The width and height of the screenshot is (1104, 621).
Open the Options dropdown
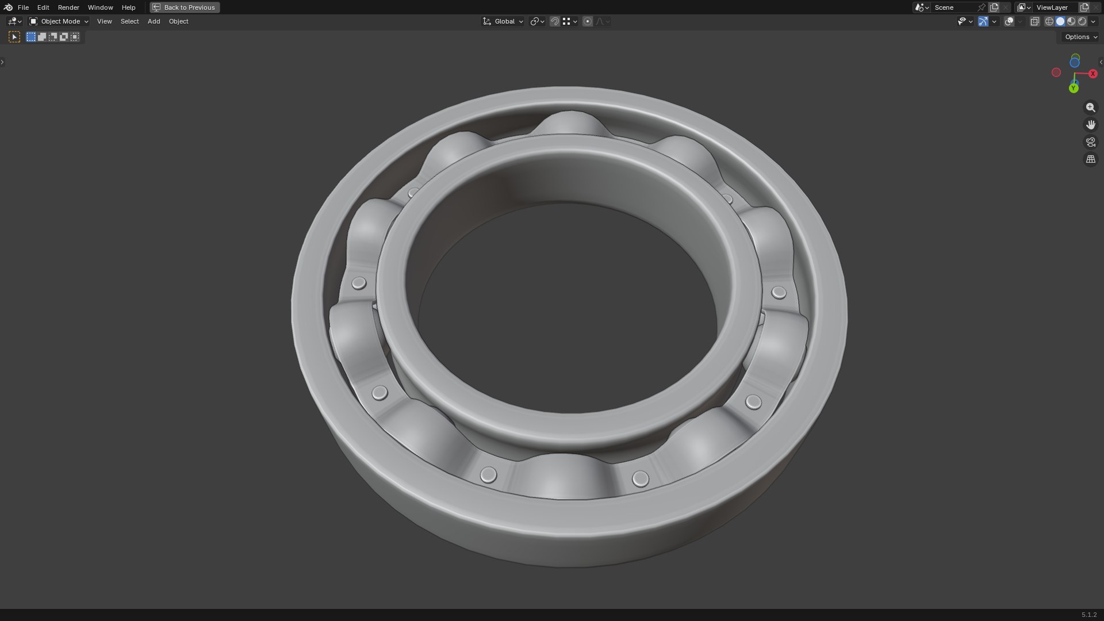[1080, 37]
